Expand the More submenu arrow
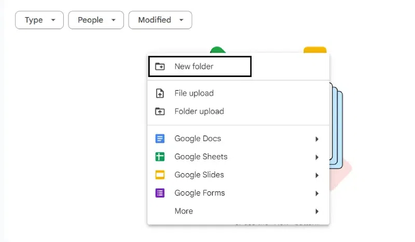 click(x=316, y=211)
